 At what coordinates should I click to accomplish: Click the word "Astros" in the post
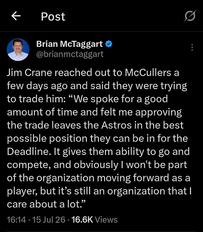point(117,125)
